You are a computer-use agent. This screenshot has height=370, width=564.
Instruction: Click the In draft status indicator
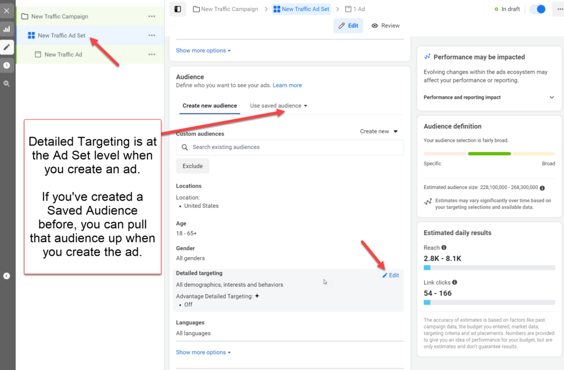tap(507, 9)
